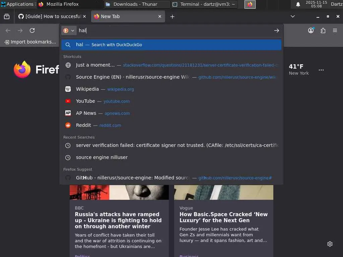The image size is (343, 257).
Task: Open the Firefox hamburger menu
Action: (335, 30)
